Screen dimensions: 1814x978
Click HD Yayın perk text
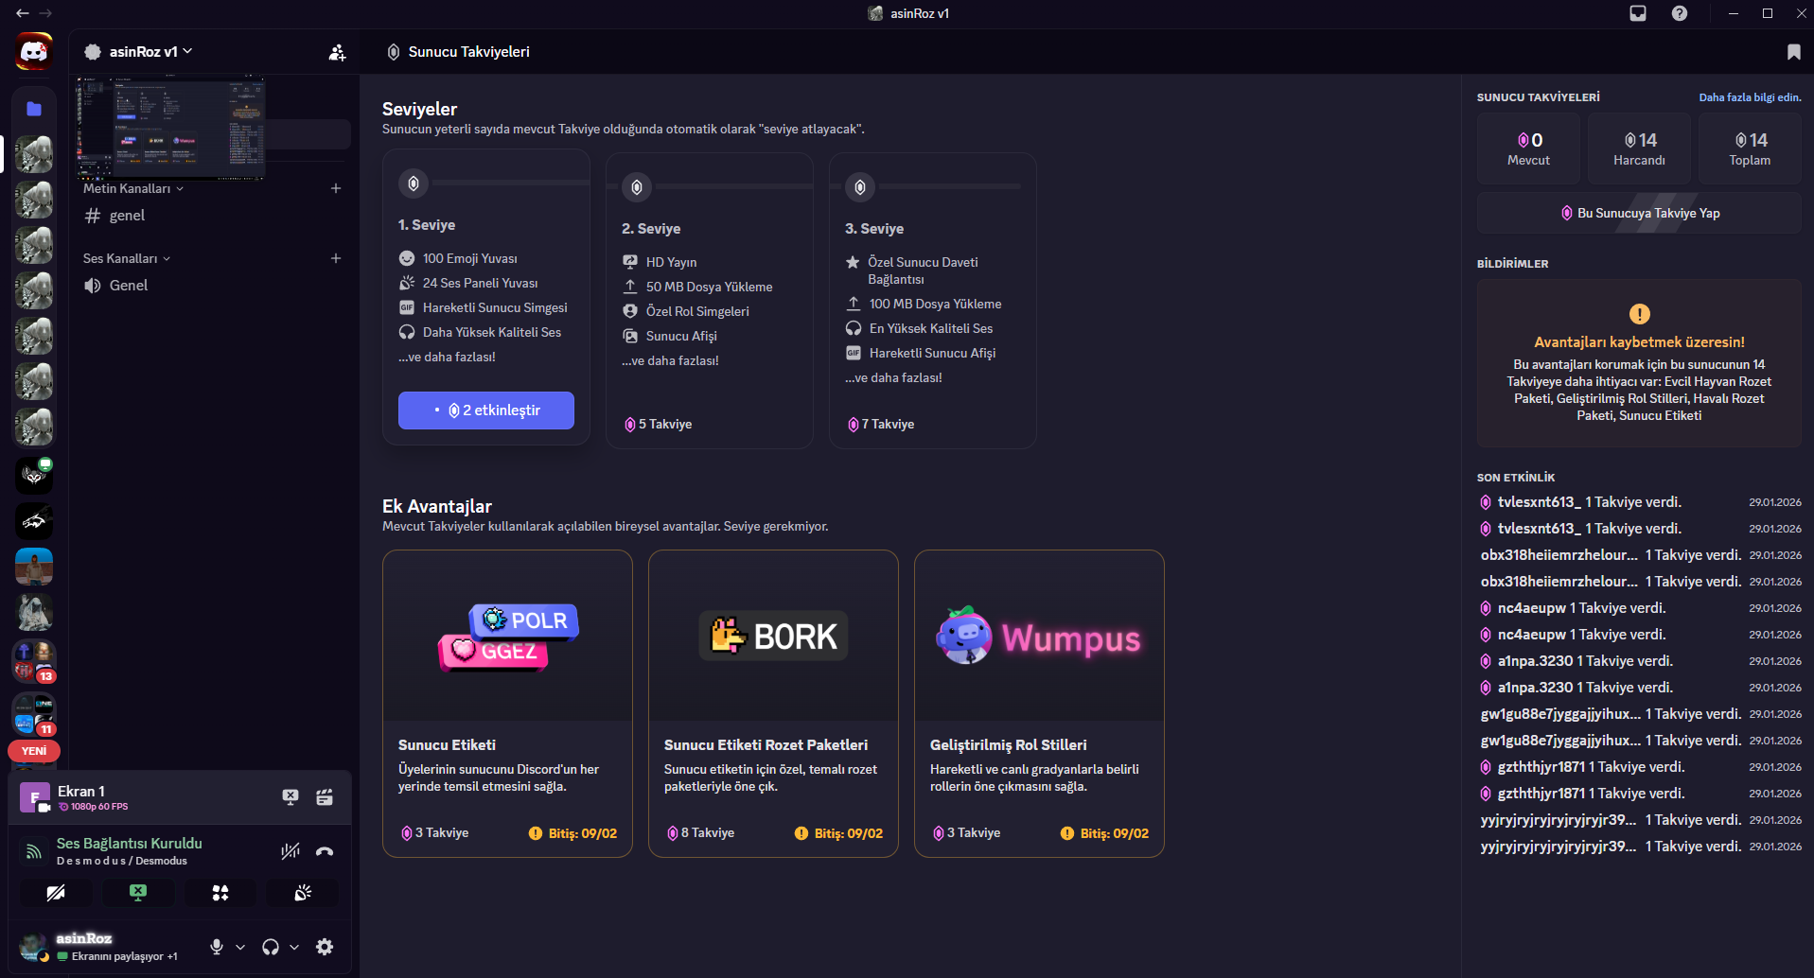tap(671, 262)
